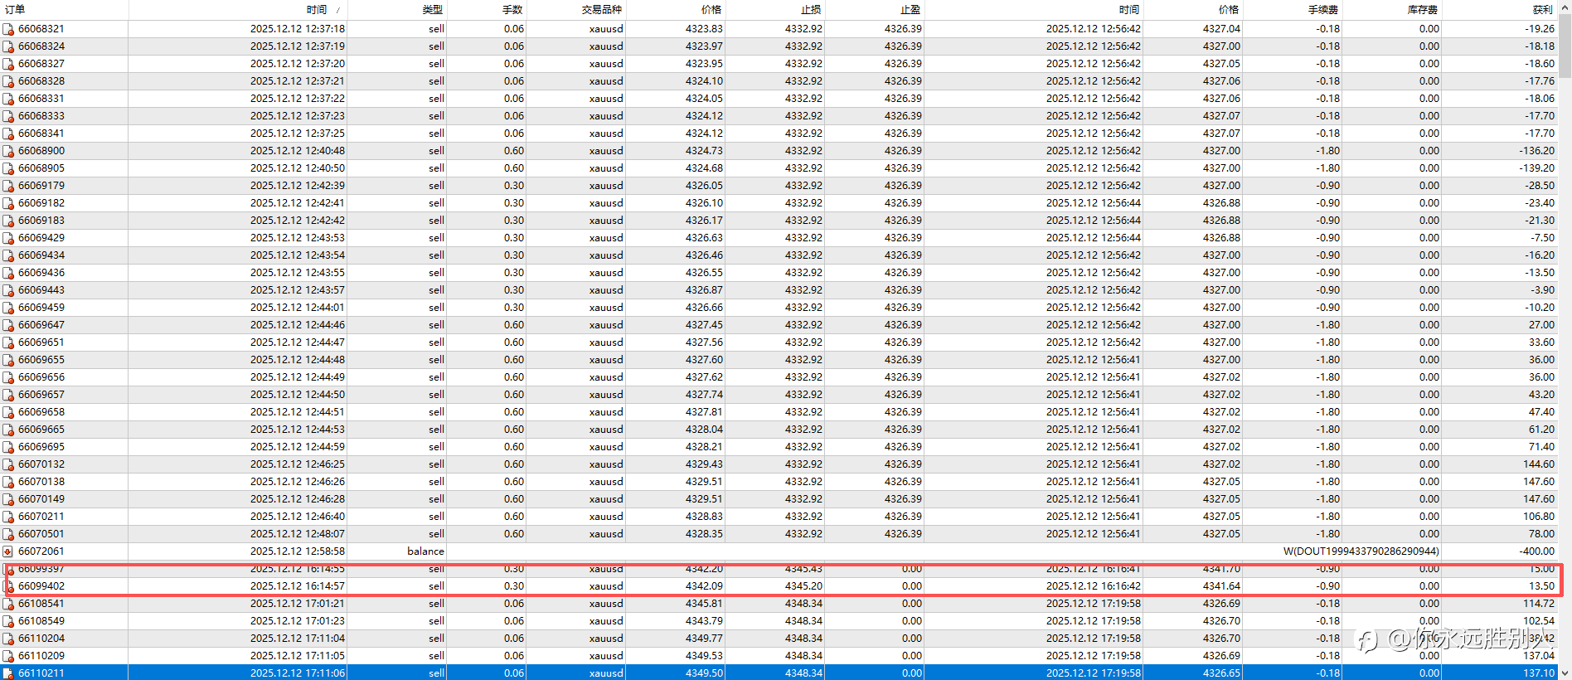Select order number 66069695

[x=41, y=447]
